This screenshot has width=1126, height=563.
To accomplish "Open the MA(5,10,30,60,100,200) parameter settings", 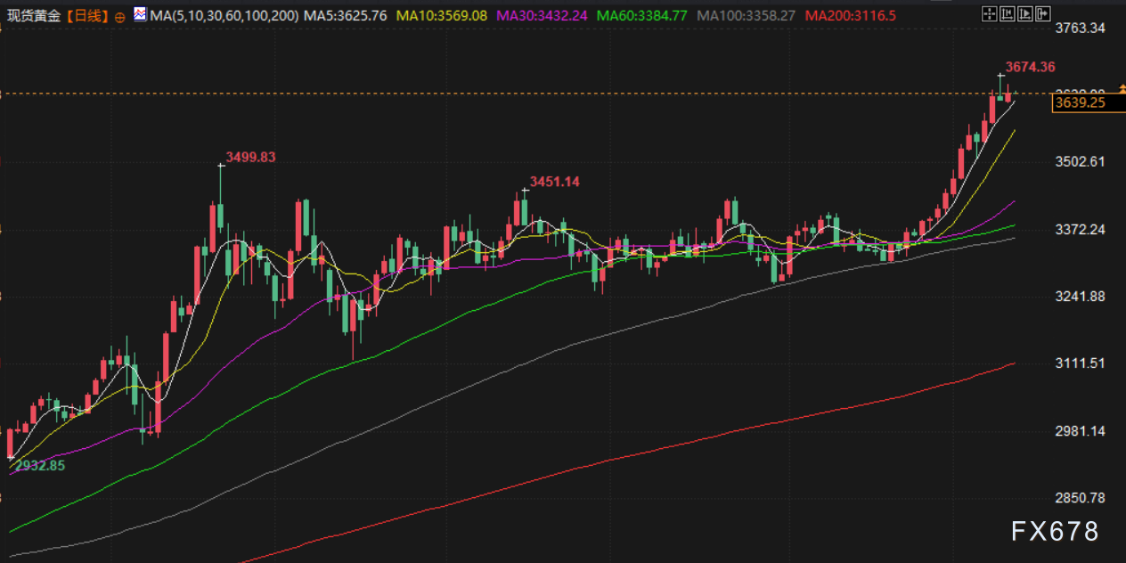I will [224, 16].
